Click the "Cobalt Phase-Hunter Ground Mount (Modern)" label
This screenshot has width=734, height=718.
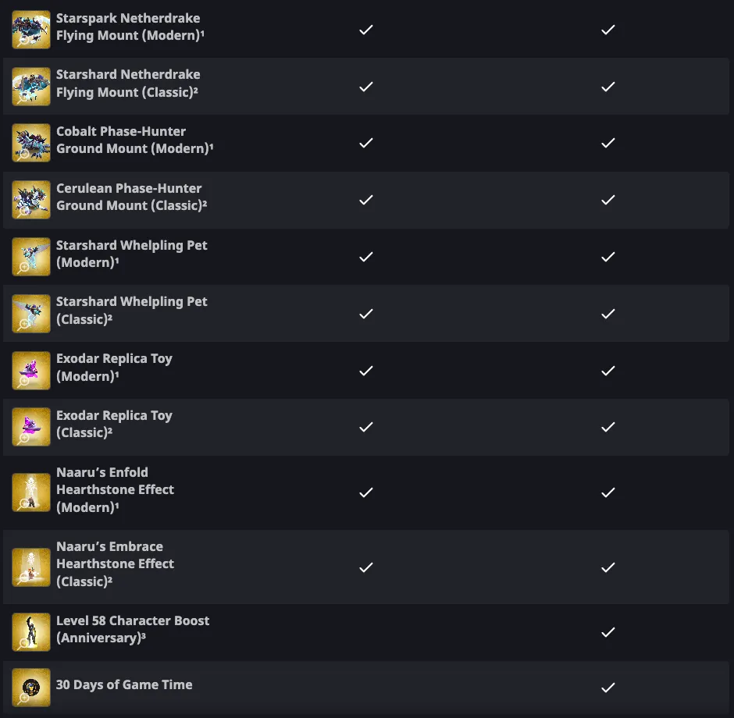134,140
